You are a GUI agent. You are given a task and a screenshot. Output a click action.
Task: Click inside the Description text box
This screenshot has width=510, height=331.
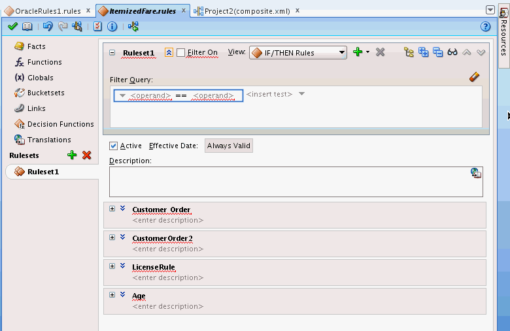pyautogui.click(x=296, y=181)
